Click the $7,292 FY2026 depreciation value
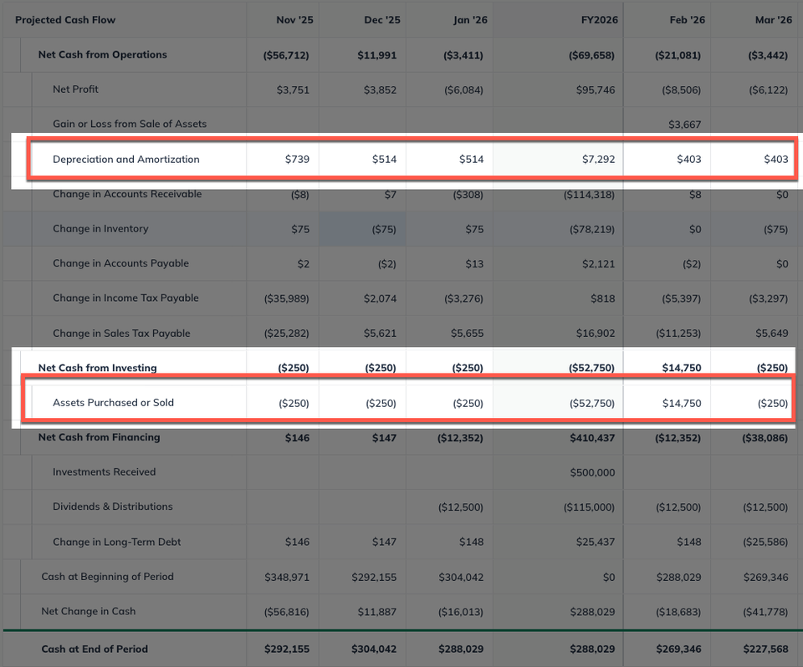The image size is (803, 667). pos(598,159)
